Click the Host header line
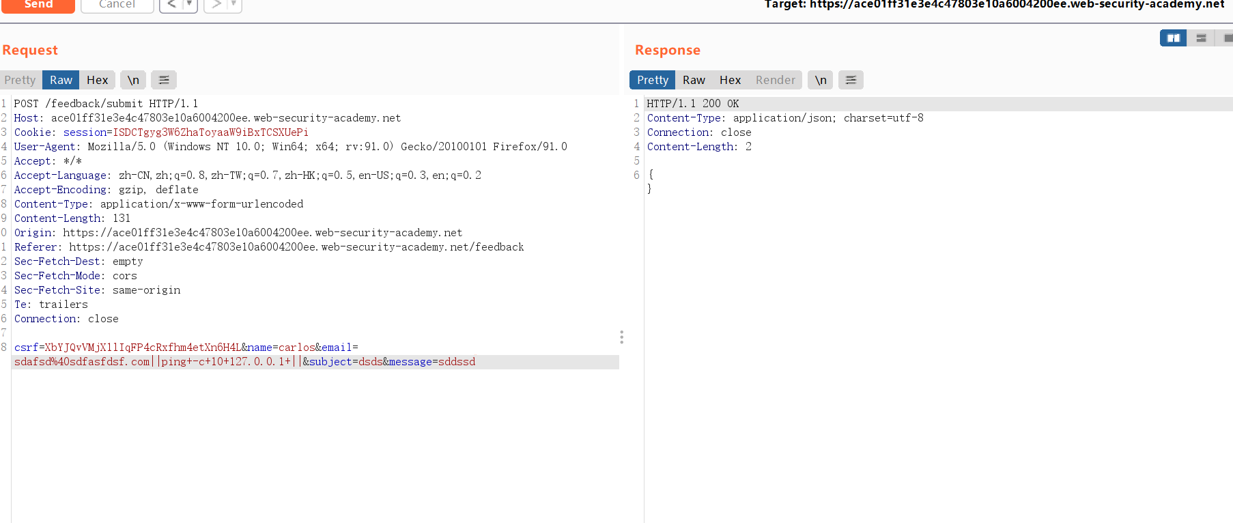This screenshot has width=1233, height=523. click(x=208, y=118)
